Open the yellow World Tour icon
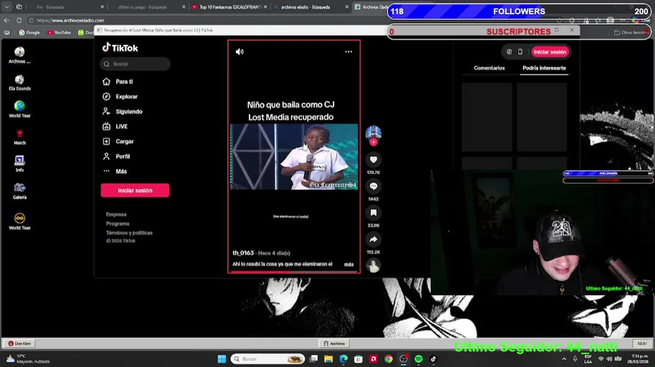 [19, 222]
